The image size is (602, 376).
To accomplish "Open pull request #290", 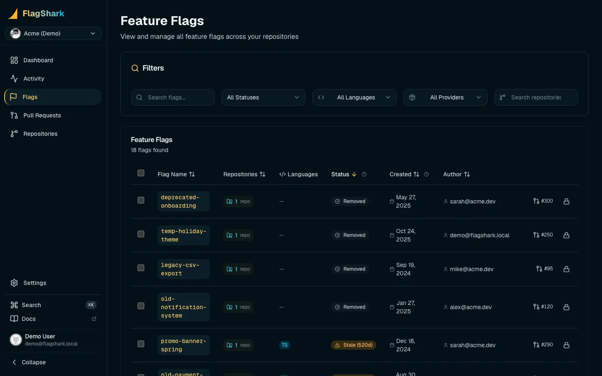I will (x=543, y=345).
